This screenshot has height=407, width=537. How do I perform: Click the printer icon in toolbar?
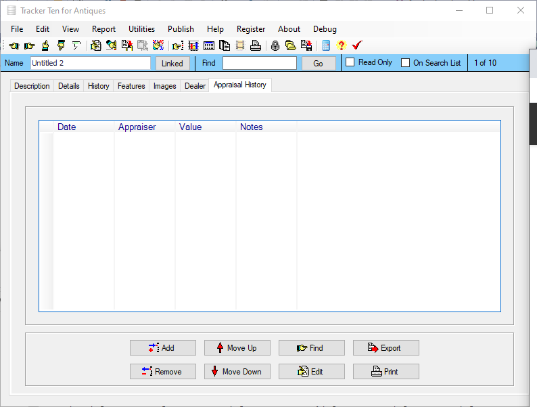(x=256, y=45)
